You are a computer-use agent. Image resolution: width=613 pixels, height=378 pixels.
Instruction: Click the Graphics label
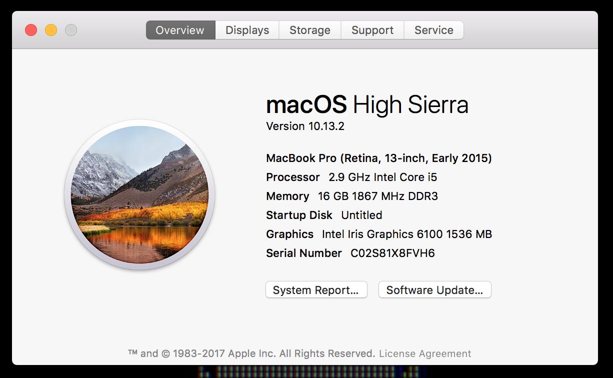tap(289, 234)
